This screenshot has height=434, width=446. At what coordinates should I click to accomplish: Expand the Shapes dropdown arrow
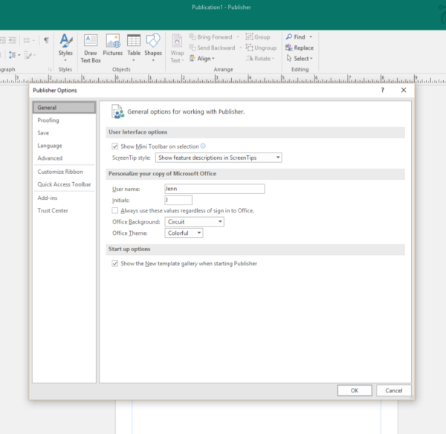153,60
